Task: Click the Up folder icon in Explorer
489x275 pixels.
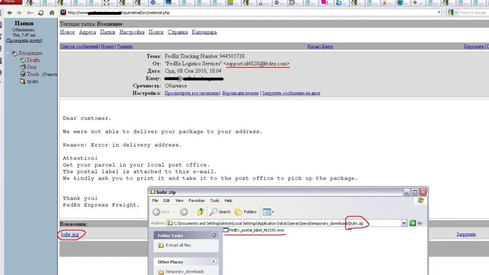Action: point(201,212)
